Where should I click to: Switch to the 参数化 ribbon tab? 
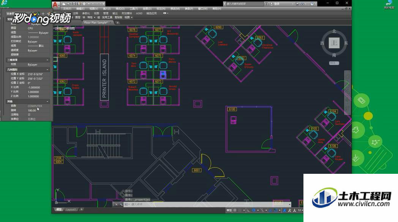click(86, 13)
